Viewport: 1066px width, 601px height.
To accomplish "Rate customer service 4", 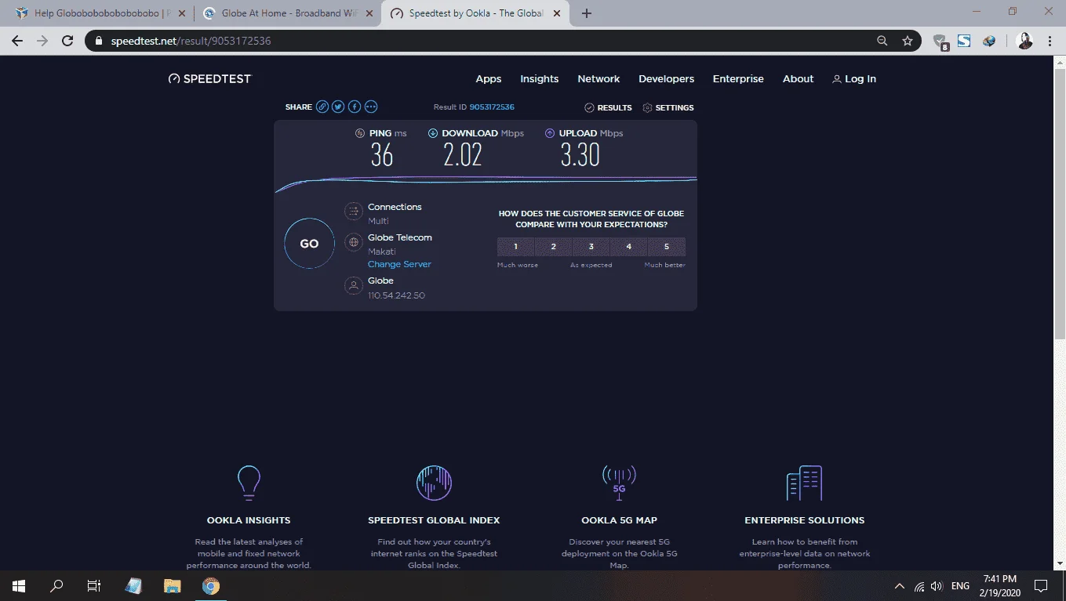I will point(628,247).
